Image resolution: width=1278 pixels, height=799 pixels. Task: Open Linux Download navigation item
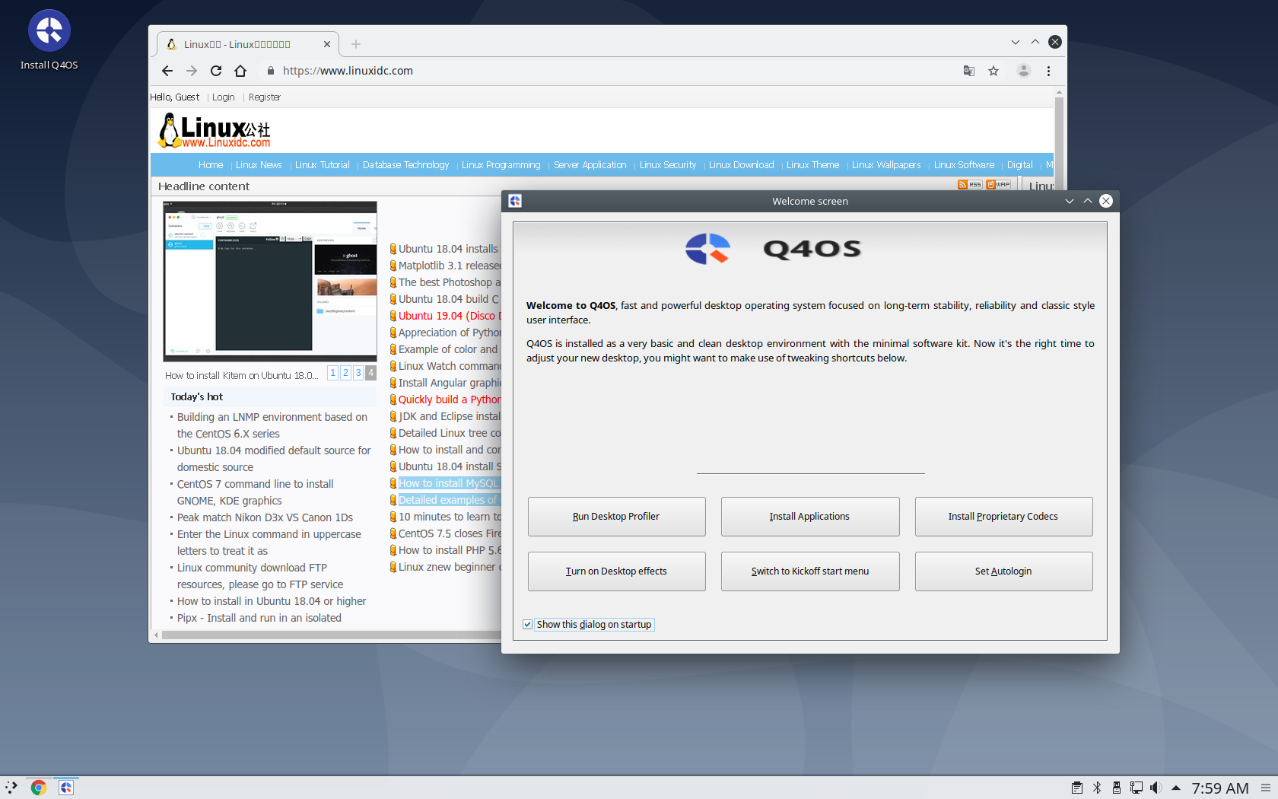(x=742, y=165)
